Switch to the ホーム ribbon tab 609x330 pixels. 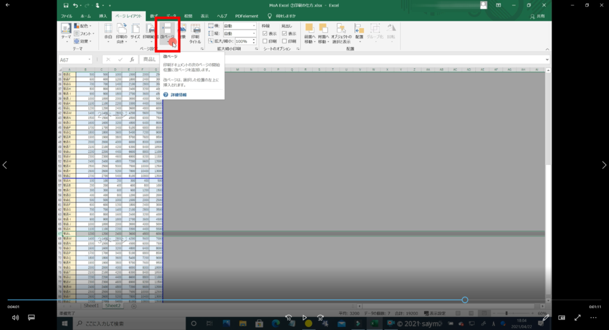click(x=86, y=16)
